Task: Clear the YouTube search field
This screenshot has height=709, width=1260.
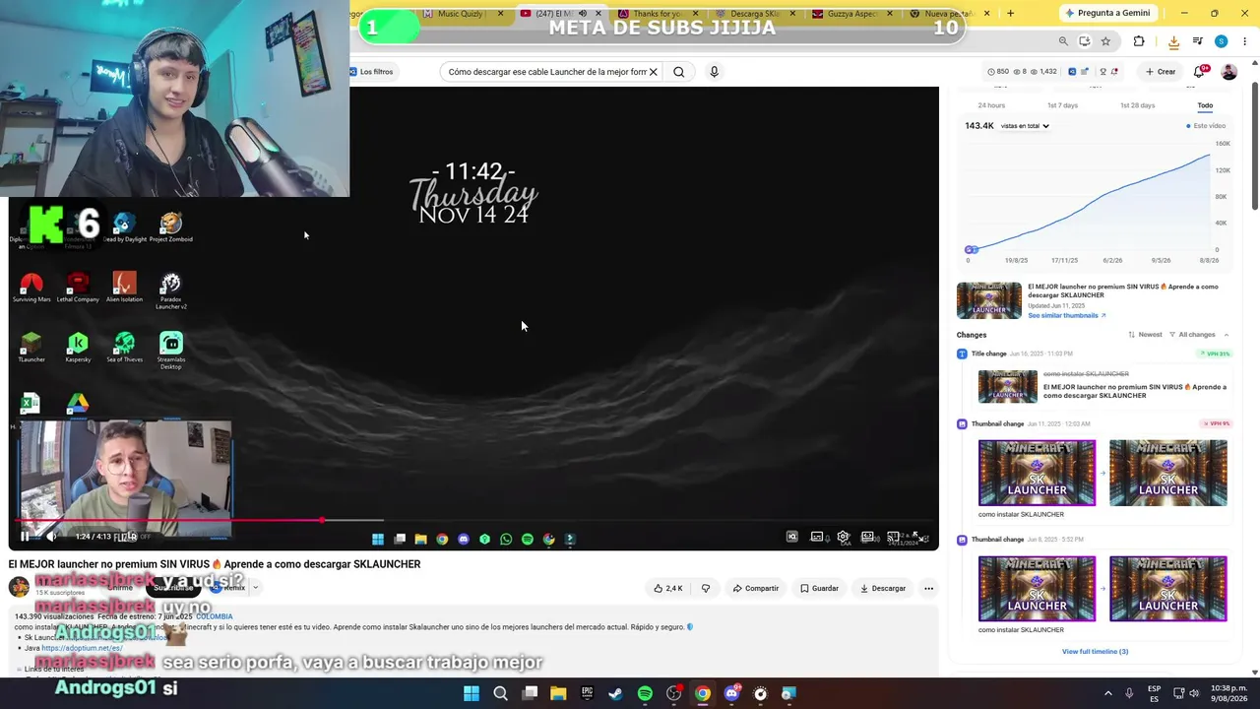Action: tap(653, 72)
